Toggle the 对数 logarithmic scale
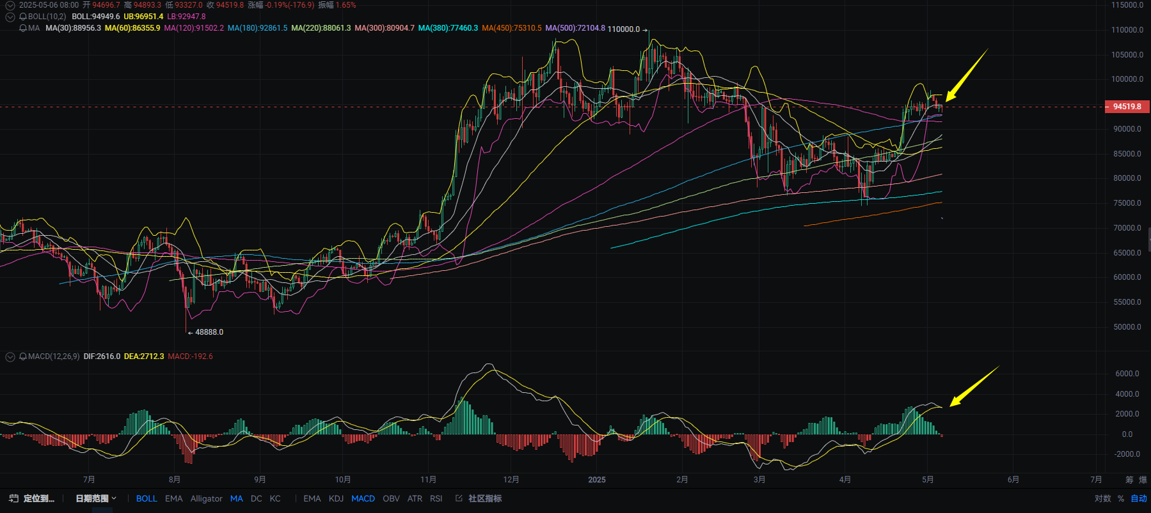1151x513 pixels. pos(1102,498)
